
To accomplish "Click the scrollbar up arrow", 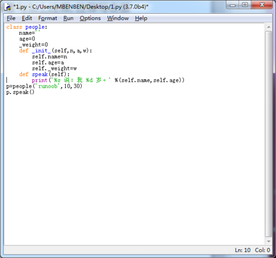I will coord(269,27).
